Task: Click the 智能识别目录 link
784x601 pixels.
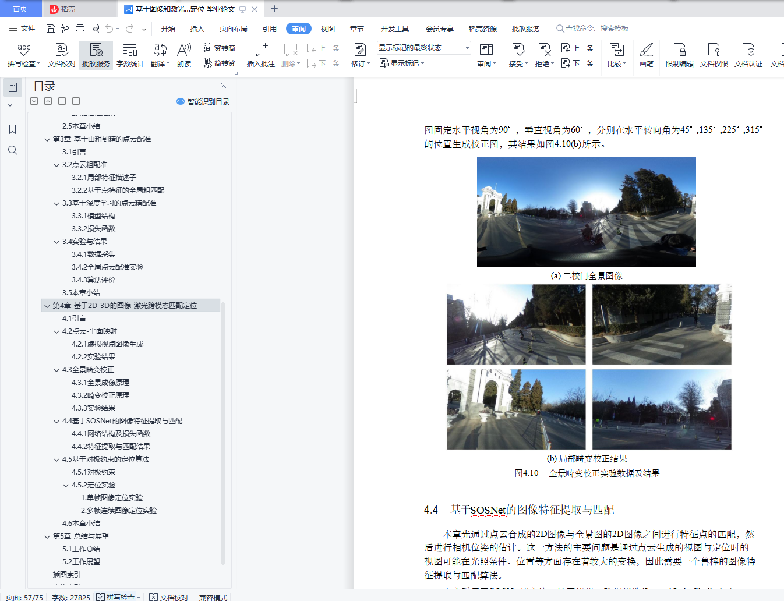Action: 203,101
